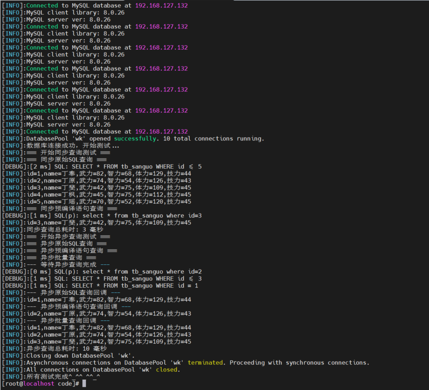Click the "DatabasePool 'wk' opened successfully" log line
The width and height of the screenshot is (429, 390).
pyautogui.click(x=133, y=139)
